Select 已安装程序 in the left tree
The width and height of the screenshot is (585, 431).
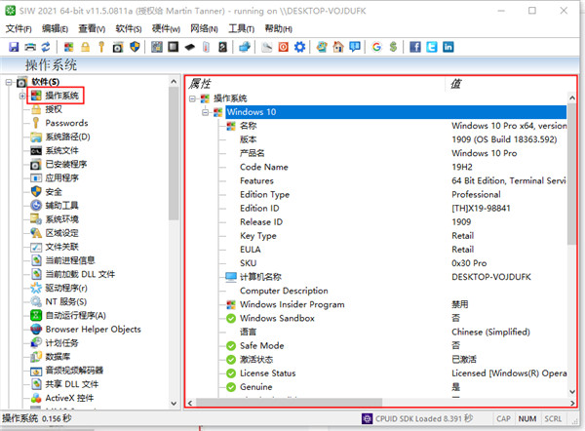click(x=66, y=164)
